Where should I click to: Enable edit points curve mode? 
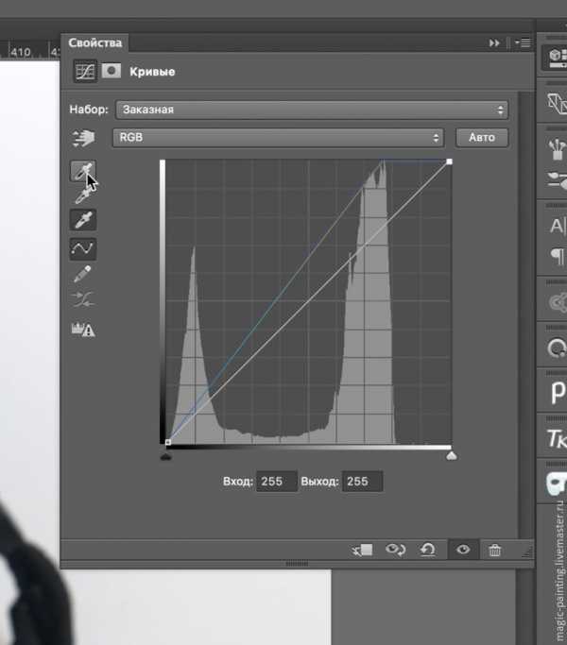(x=83, y=249)
